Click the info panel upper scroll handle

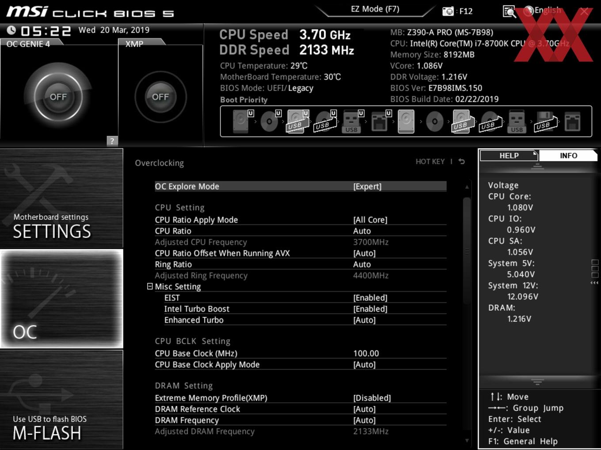(537, 166)
